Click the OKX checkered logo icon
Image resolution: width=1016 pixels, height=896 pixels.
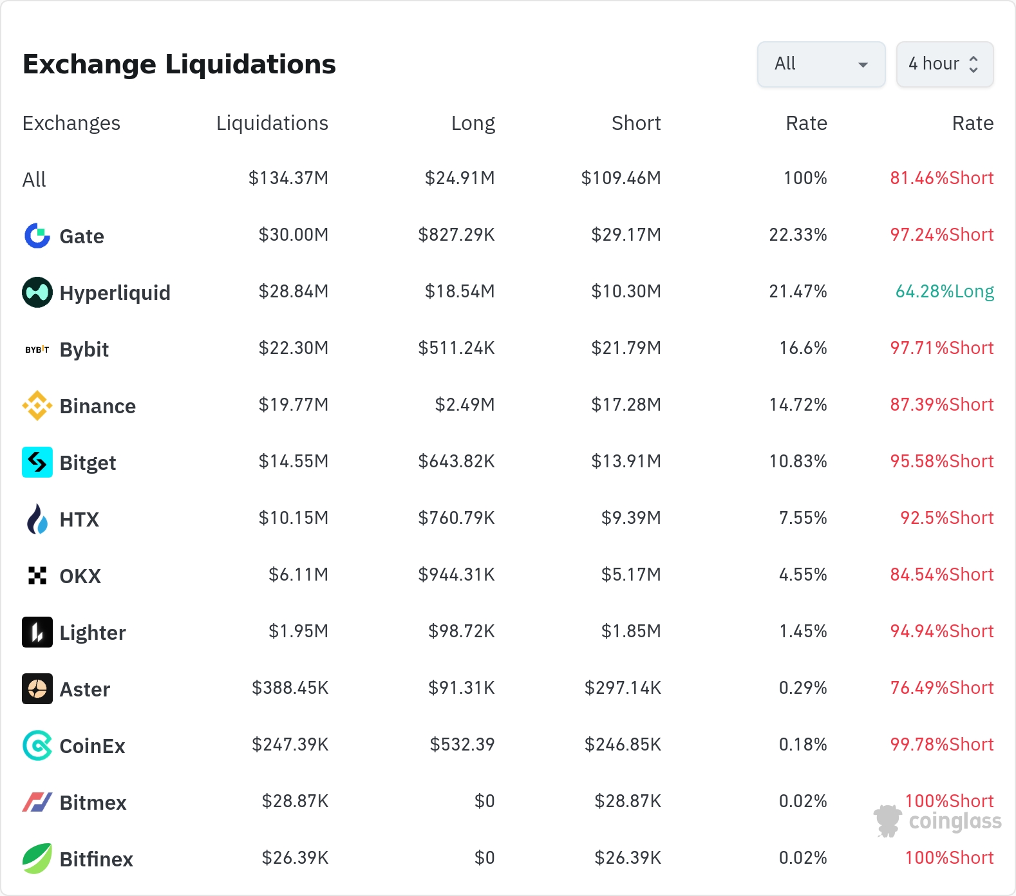37,575
